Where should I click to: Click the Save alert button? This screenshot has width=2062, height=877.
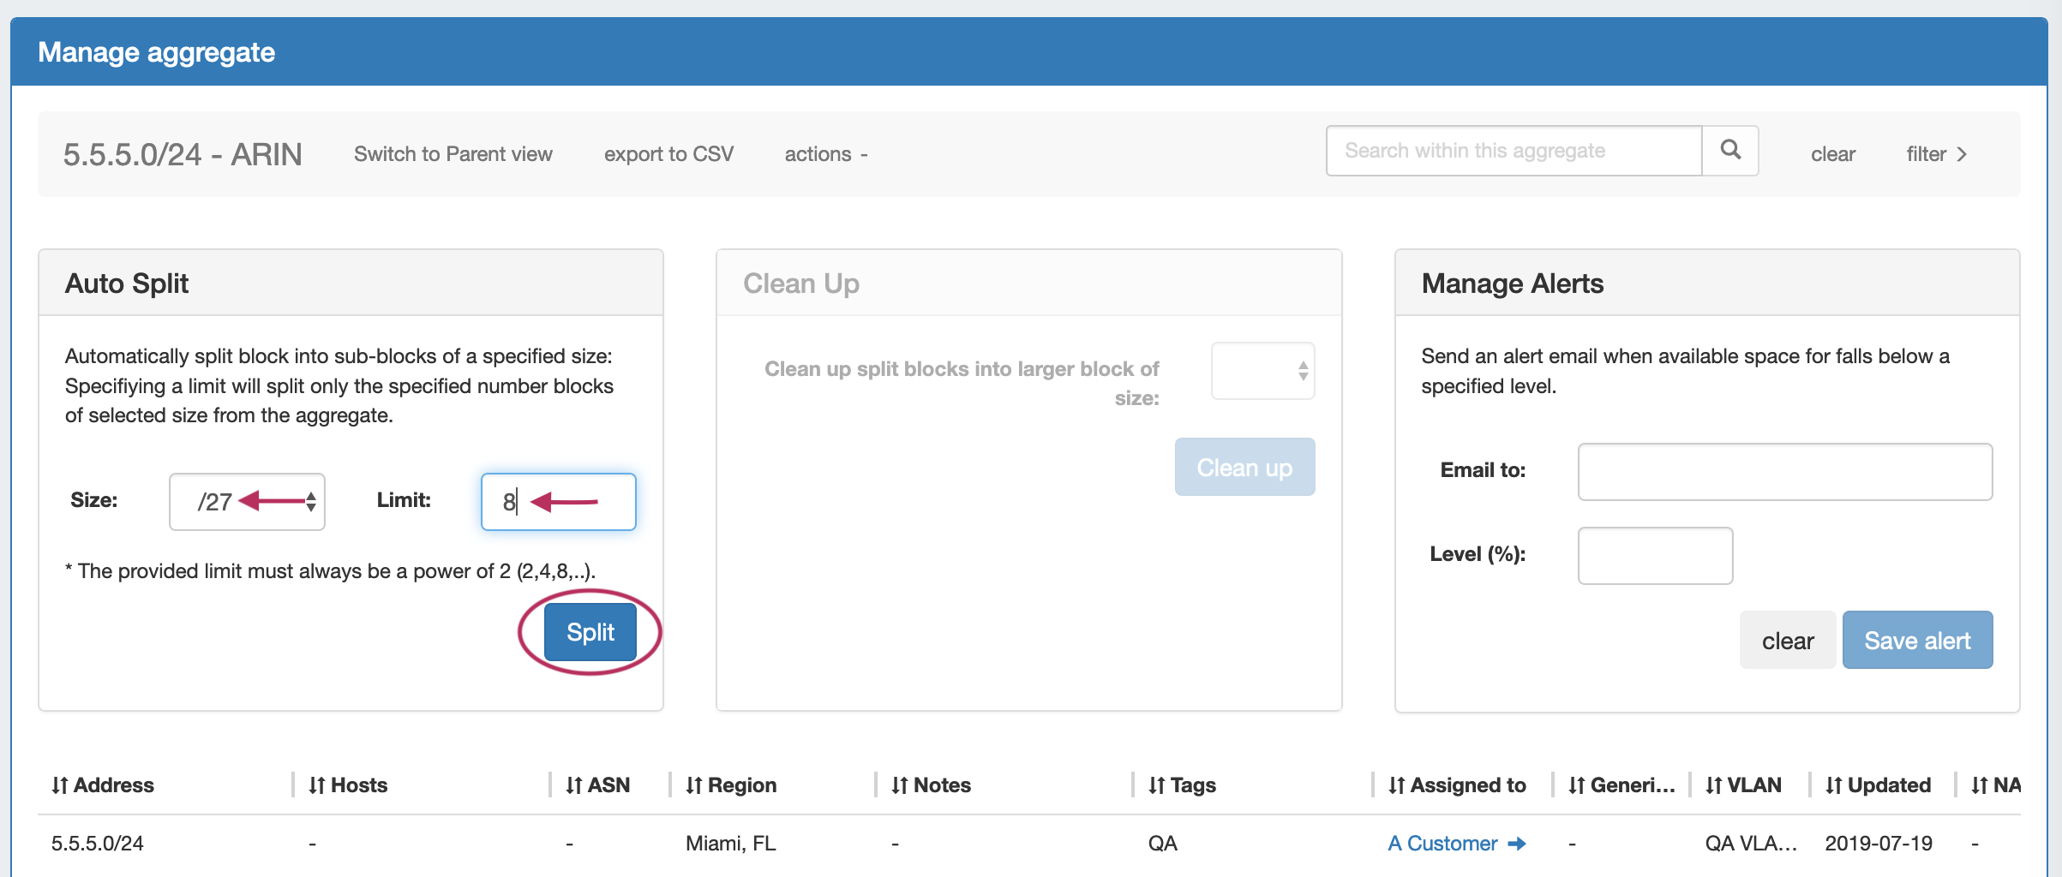pos(1916,641)
